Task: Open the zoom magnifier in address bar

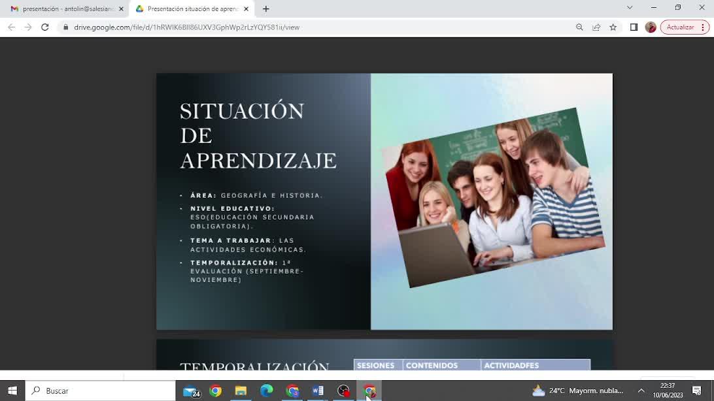Action: [579, 27]
